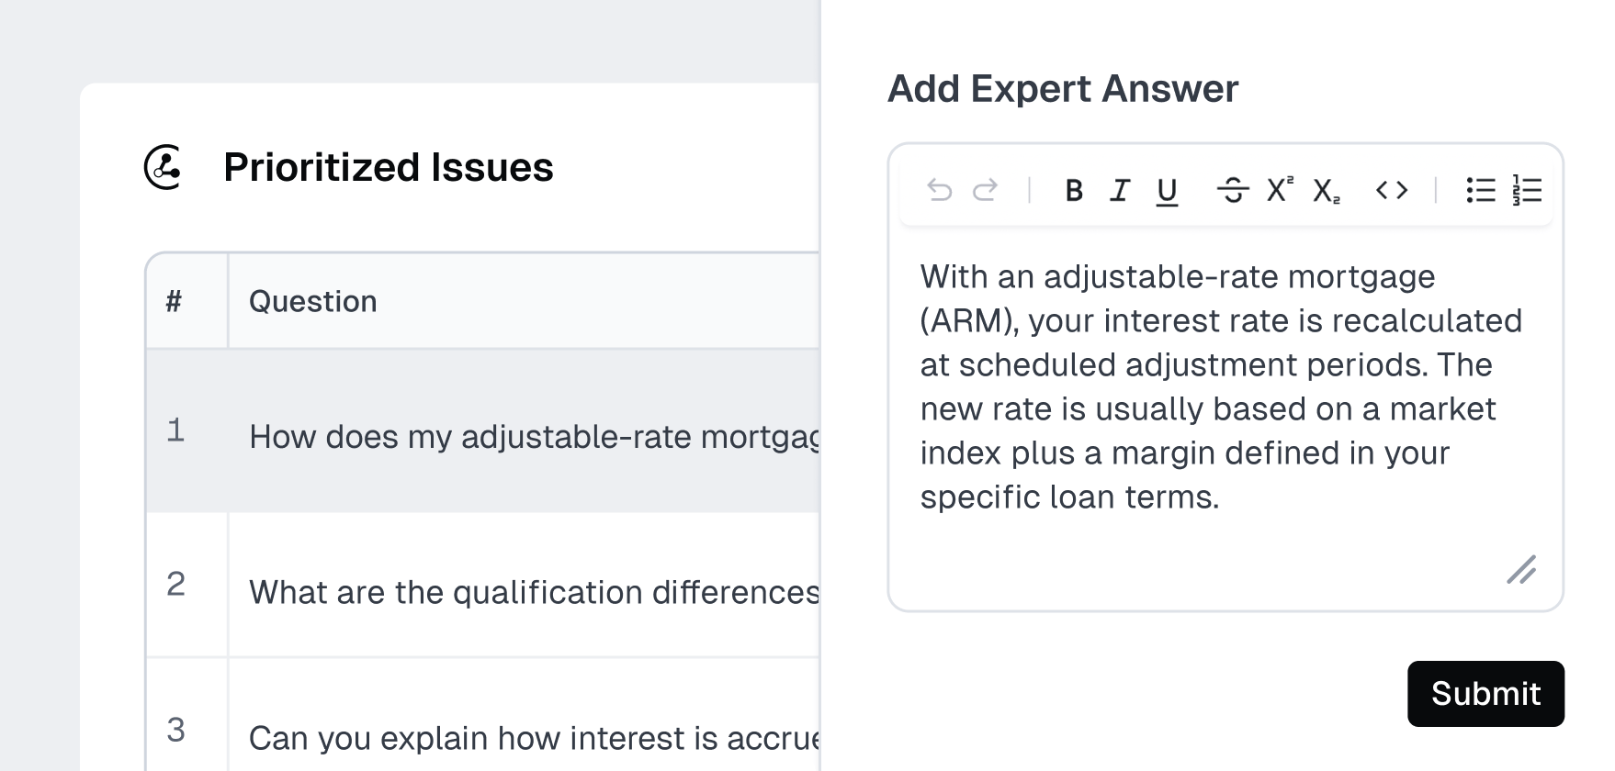The image size is (1615, 771).
Task: Apply superscript formatting
Action: [x=1279, y=190]
